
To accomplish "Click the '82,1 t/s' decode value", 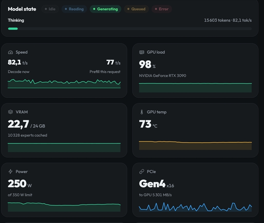I will click(x=18, y=62).
